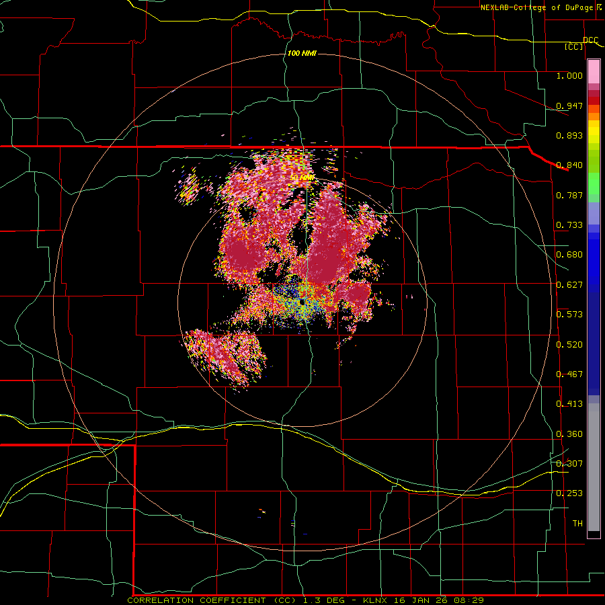The height and width of the screenshot is (605, 605).
Task: Click the 0.947 color scale value
Action: [x=569, y=106]
